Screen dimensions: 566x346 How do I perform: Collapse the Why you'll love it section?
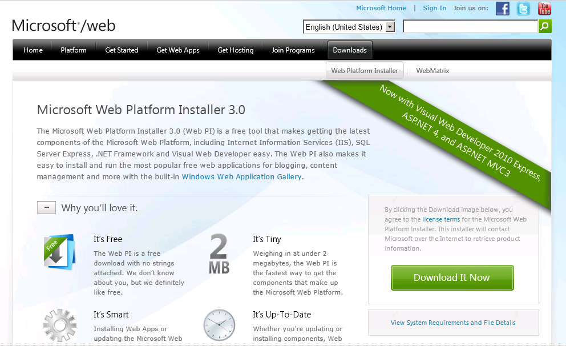(x=46, y=208)
